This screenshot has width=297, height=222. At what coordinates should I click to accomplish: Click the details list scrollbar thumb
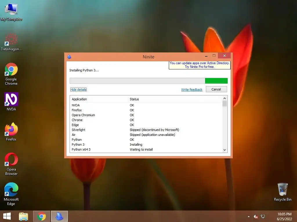click(x=225, y=104)
